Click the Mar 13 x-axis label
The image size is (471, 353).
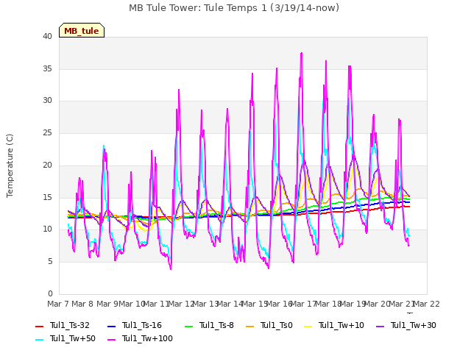point(206,304)
